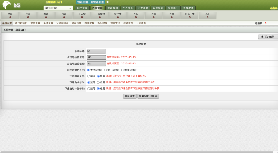This screenshot has width=278, height=153.
Task: Enable 下级占成修改 with 启用 option
Action: pos(98,82)
